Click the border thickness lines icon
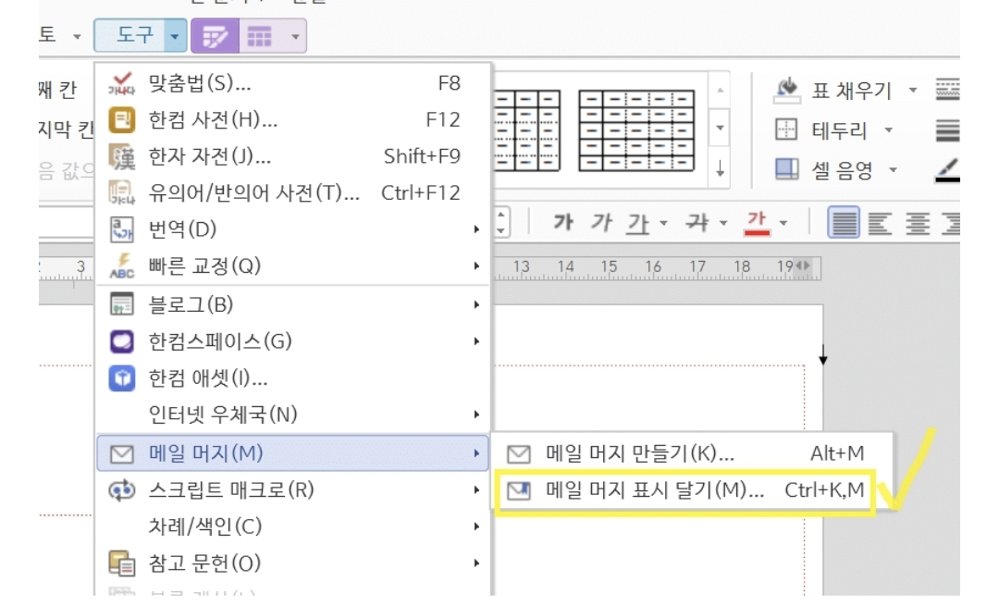Screen dimensions: 999x606 [x=947, y=130]
